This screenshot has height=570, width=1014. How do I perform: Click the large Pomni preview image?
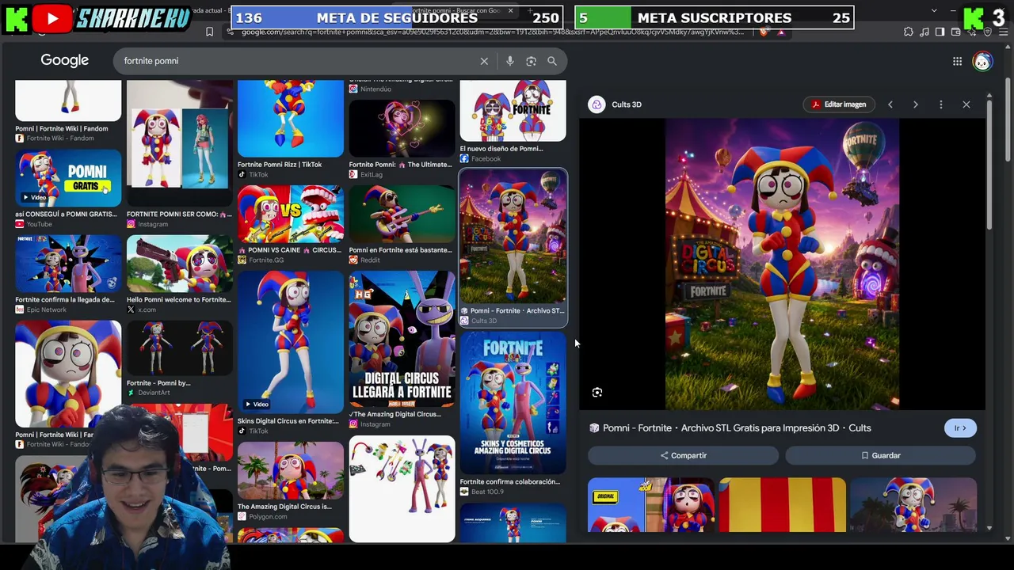point(782,264)
